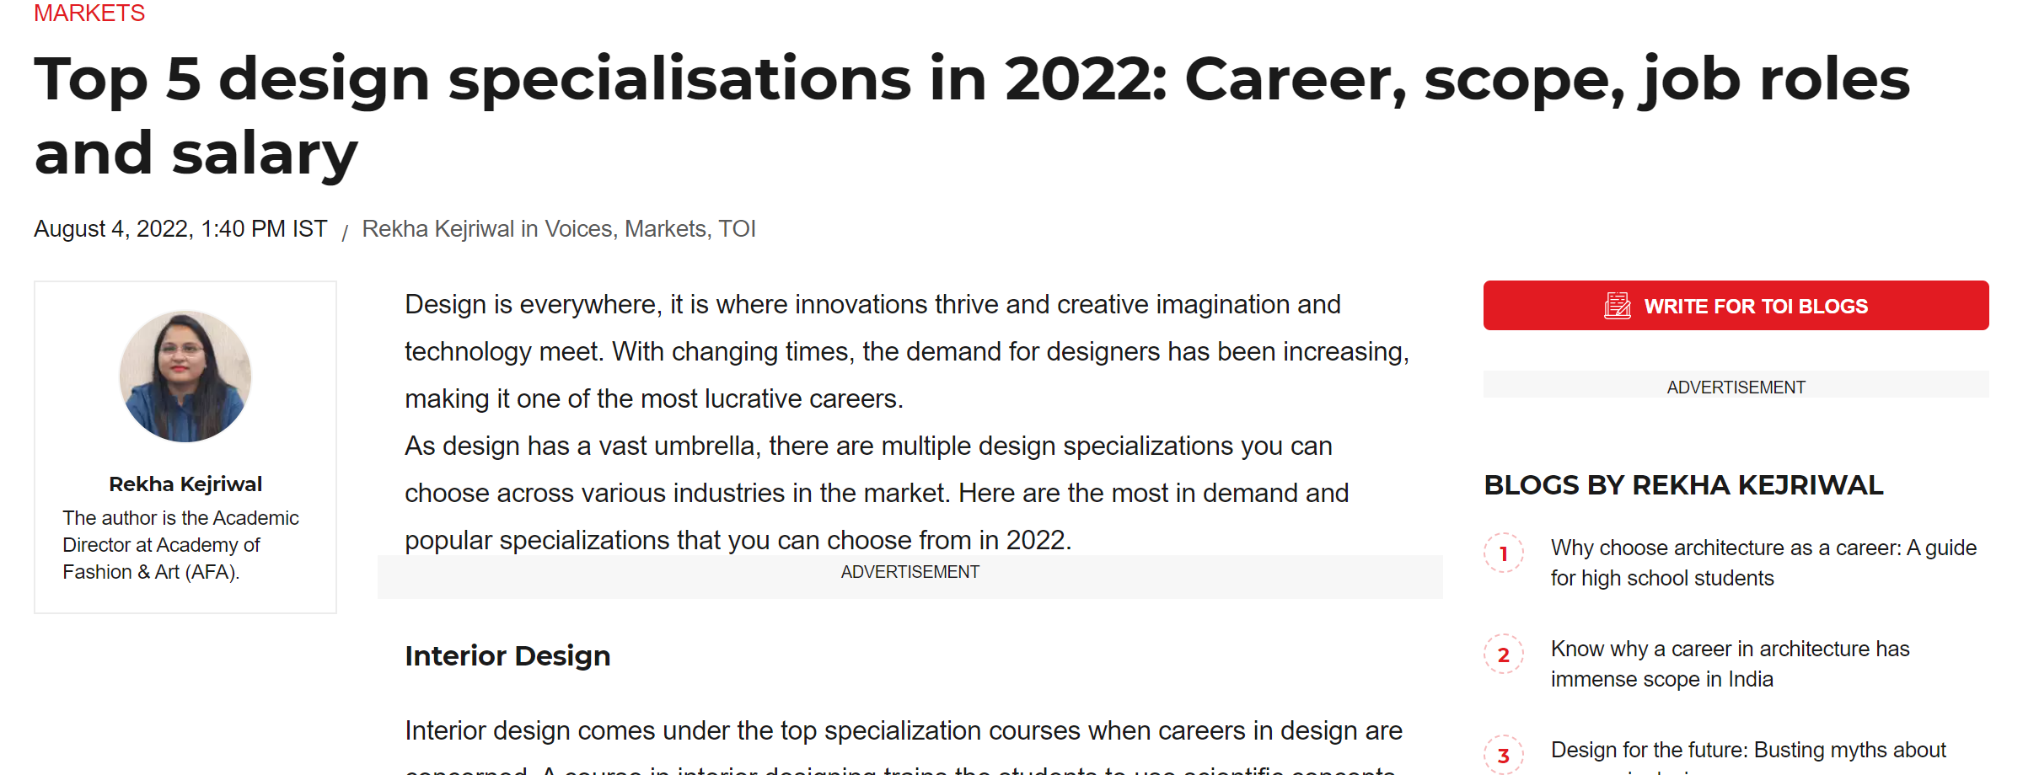Click the number 1 circle badge
Screen dimensions: 2023x775
coord(1504,553)
